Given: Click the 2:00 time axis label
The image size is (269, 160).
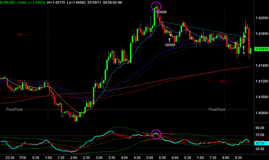Looking at the screenshot, I should click(x=74, y=157).
